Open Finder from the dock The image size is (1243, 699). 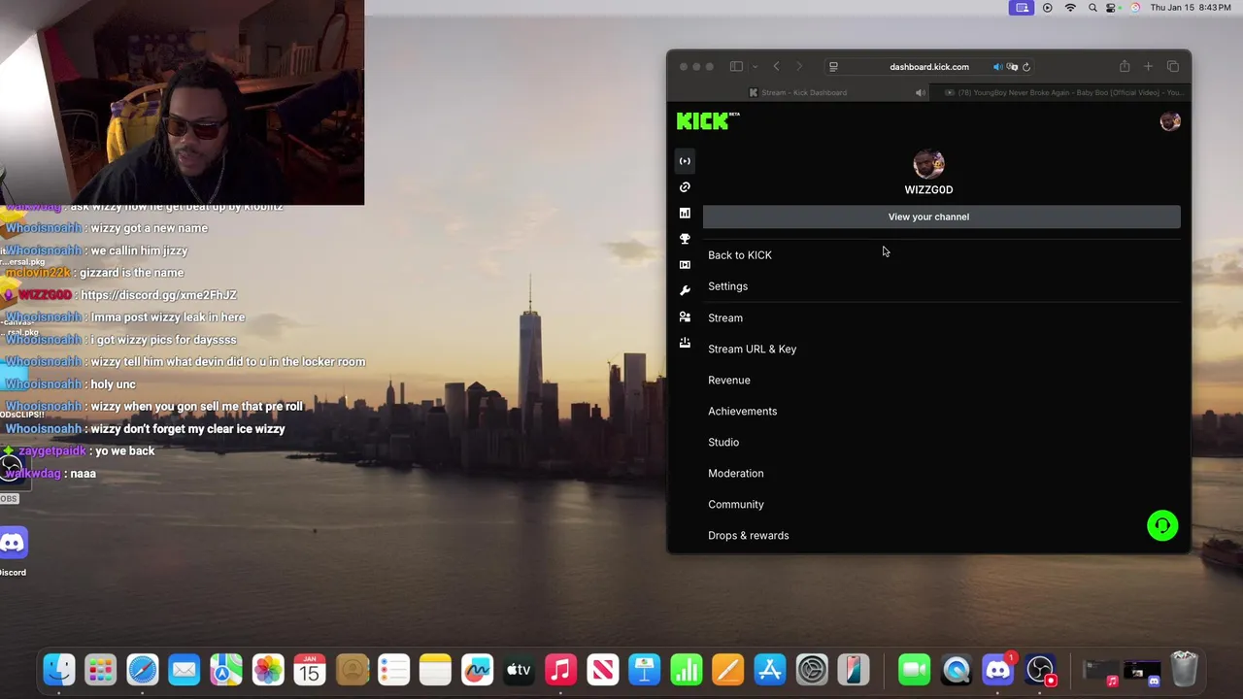point(59,670)
